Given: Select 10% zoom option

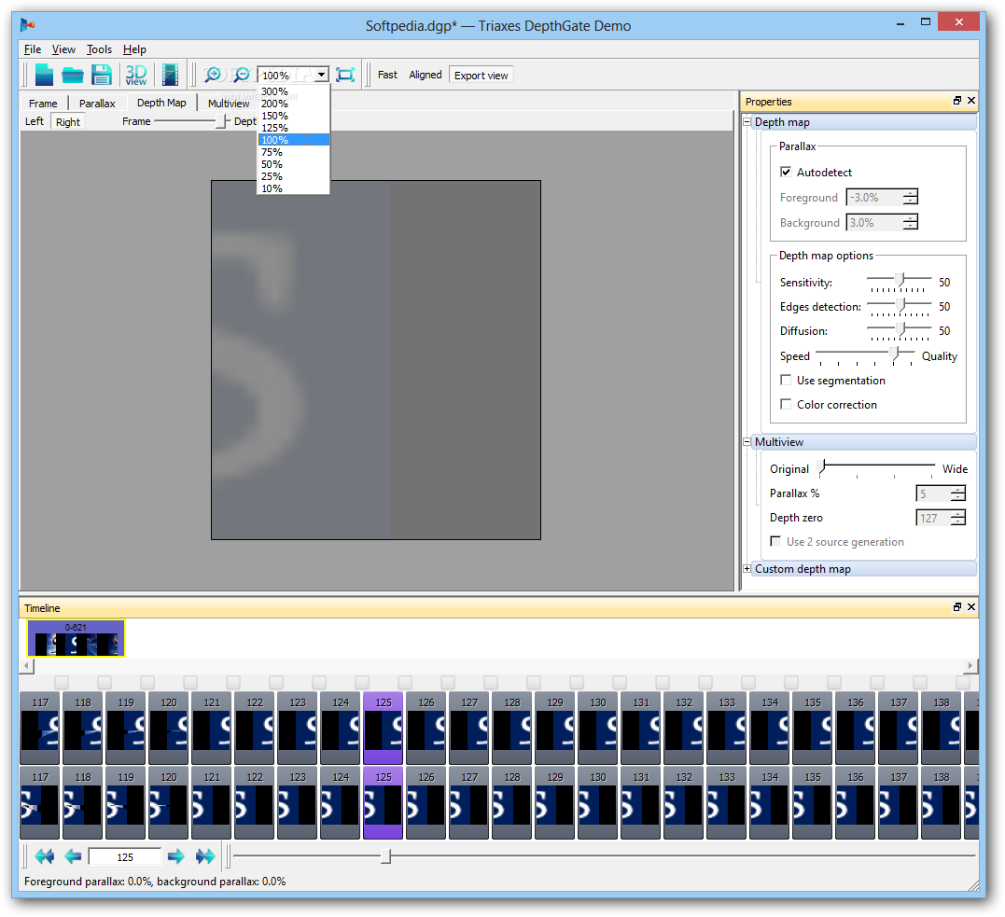Looking at the screenshot, I should (294, 188).
